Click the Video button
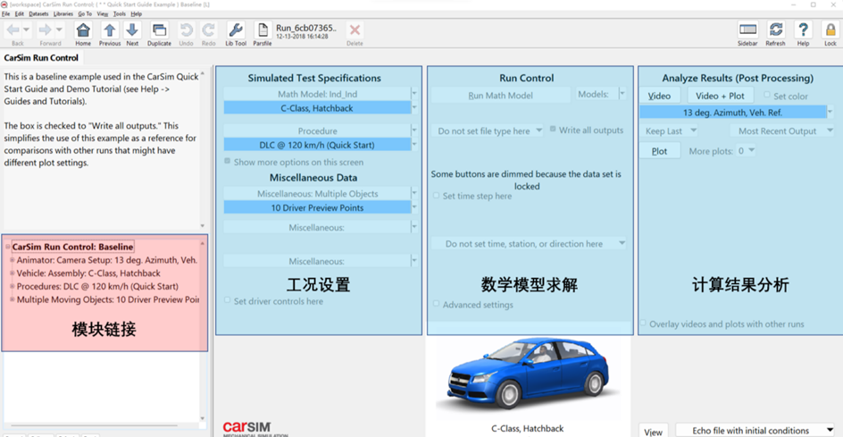The image size is (843, 437). pos(660,96)
